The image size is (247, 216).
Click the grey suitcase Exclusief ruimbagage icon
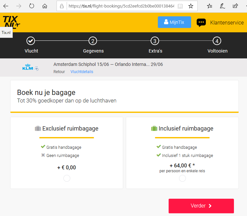pos(38,129)
